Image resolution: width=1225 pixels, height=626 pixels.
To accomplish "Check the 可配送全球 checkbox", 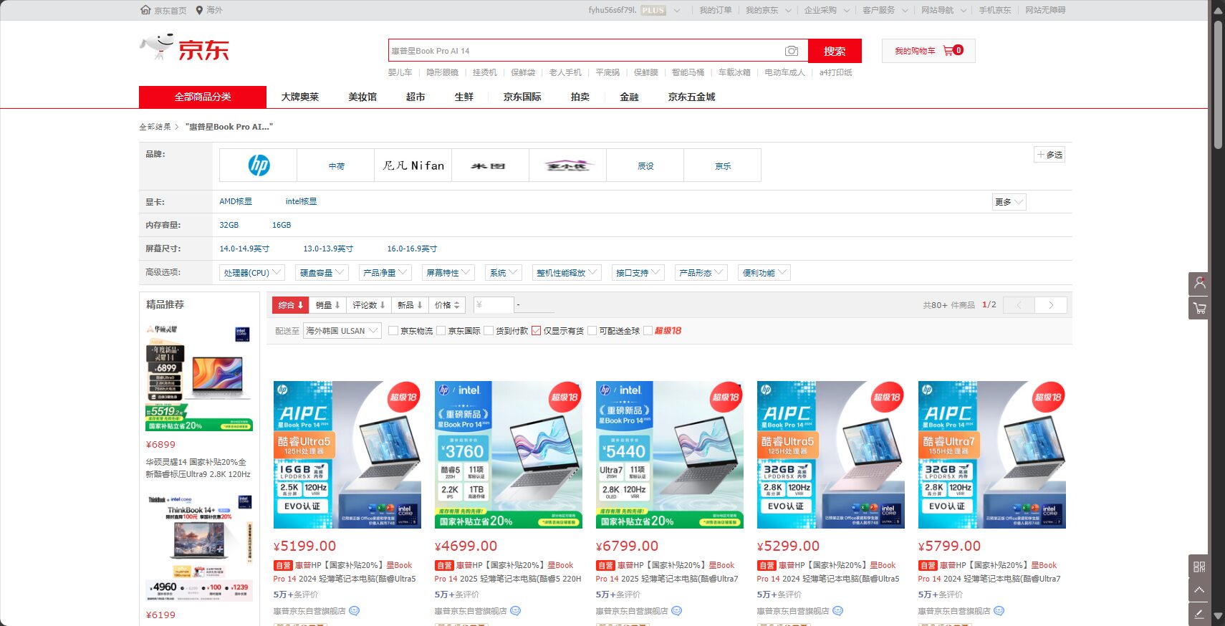I will (x=592, y=331).
